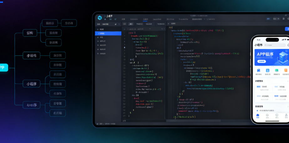Select the highlighted blue item in IDE sidebar

click(108, 33)
